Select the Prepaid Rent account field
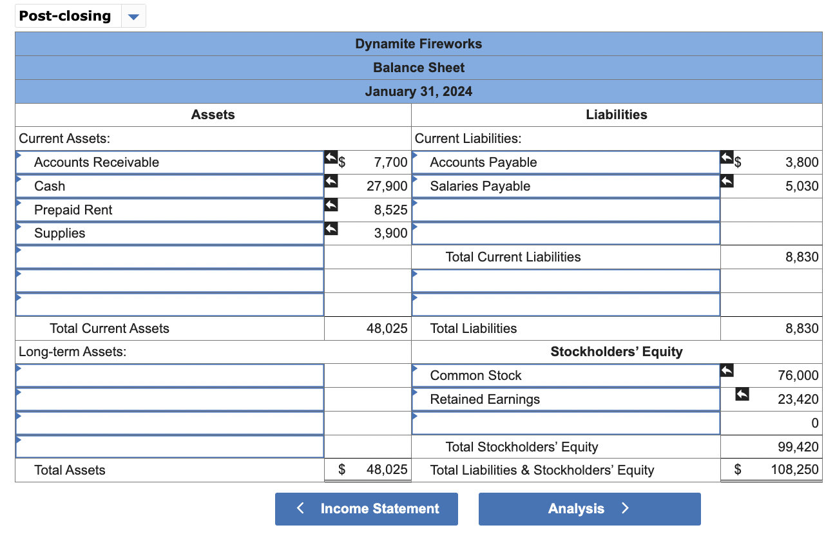Screen dimensions: 835x550 [170, 210]
